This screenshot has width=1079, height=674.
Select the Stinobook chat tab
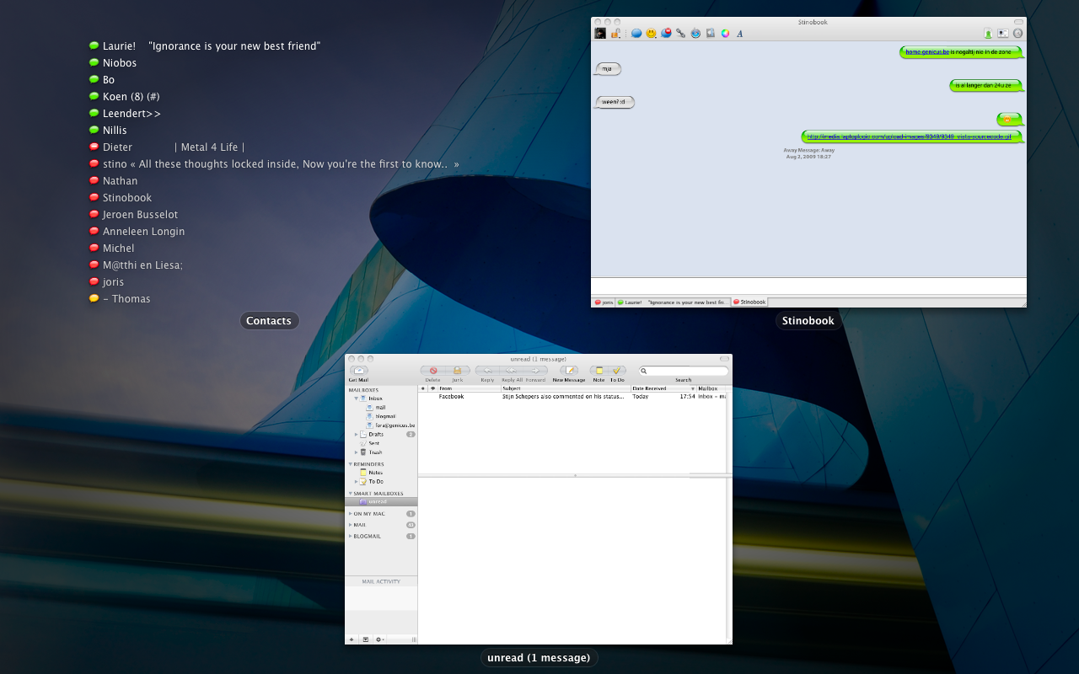point(749,302)
